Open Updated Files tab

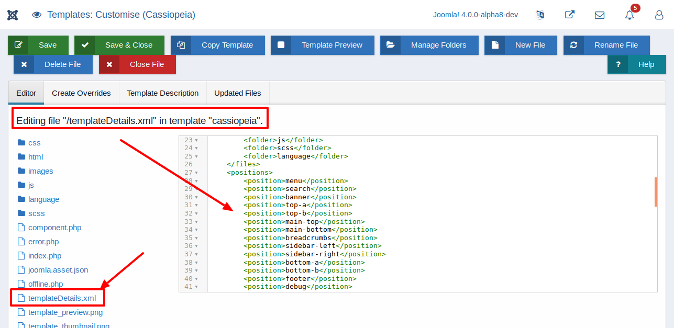click(x=238, y=93)
